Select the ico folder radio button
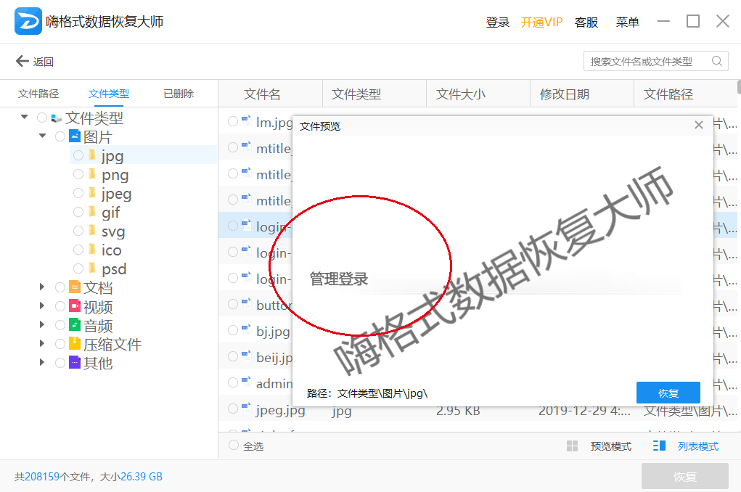Image resolution: width=741 pixels, height=492 pixels. click(x=78, y=249)
